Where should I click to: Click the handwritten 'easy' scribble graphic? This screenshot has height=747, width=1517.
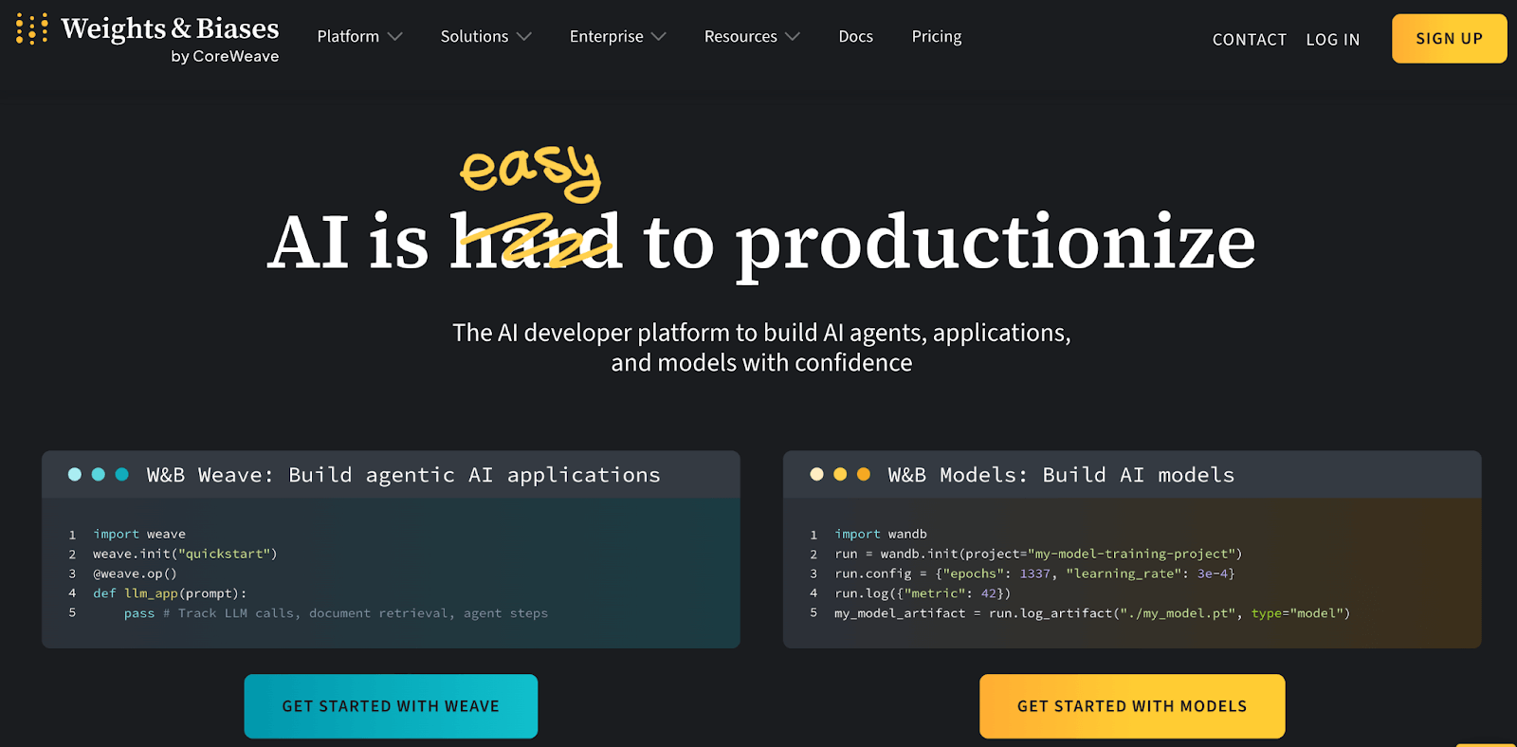point(530,172)
